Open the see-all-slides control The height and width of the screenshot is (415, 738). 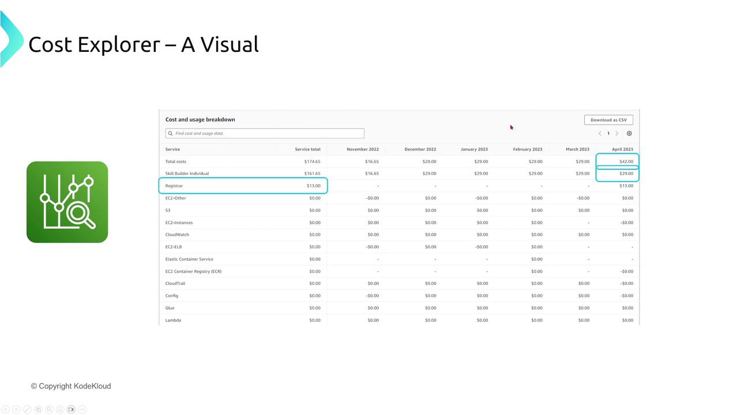point(38,409)
